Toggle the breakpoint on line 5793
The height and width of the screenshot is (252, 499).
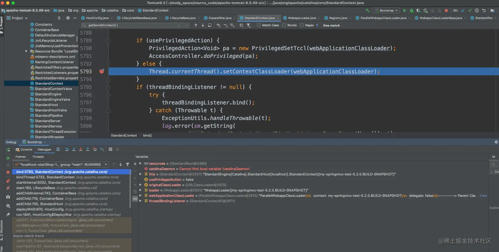[102, 71]
